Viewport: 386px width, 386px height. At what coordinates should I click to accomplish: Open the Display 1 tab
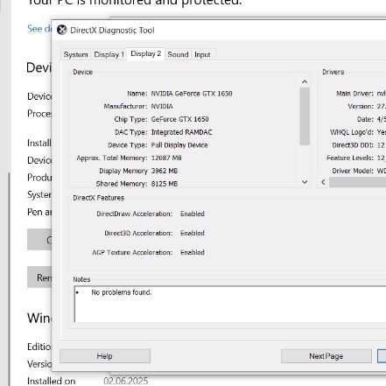click(109, 54)
